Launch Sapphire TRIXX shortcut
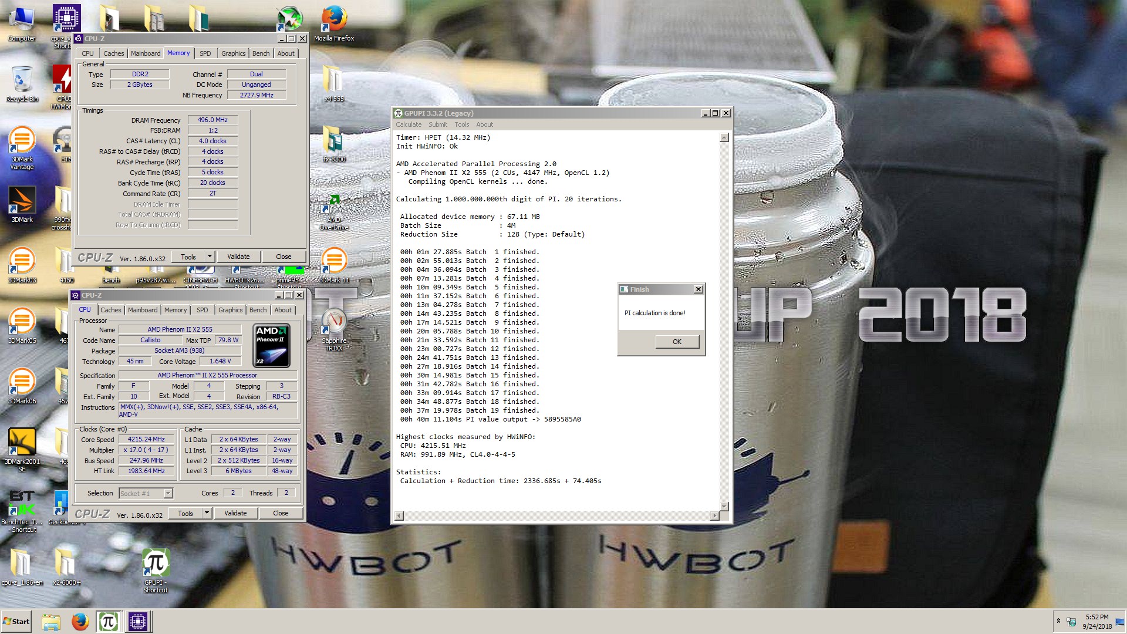 (334, 330)
